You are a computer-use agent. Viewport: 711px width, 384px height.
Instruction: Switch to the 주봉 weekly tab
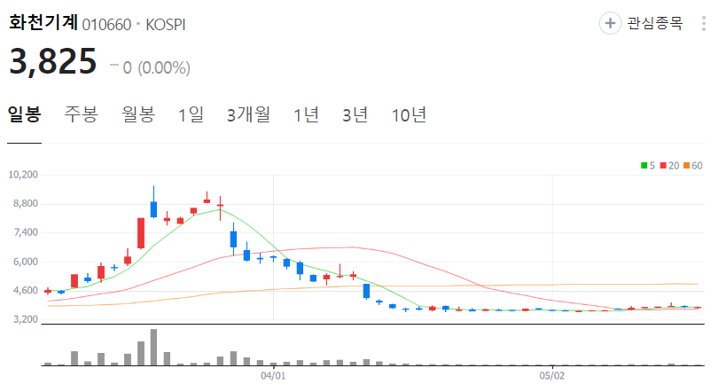[82, 114]
